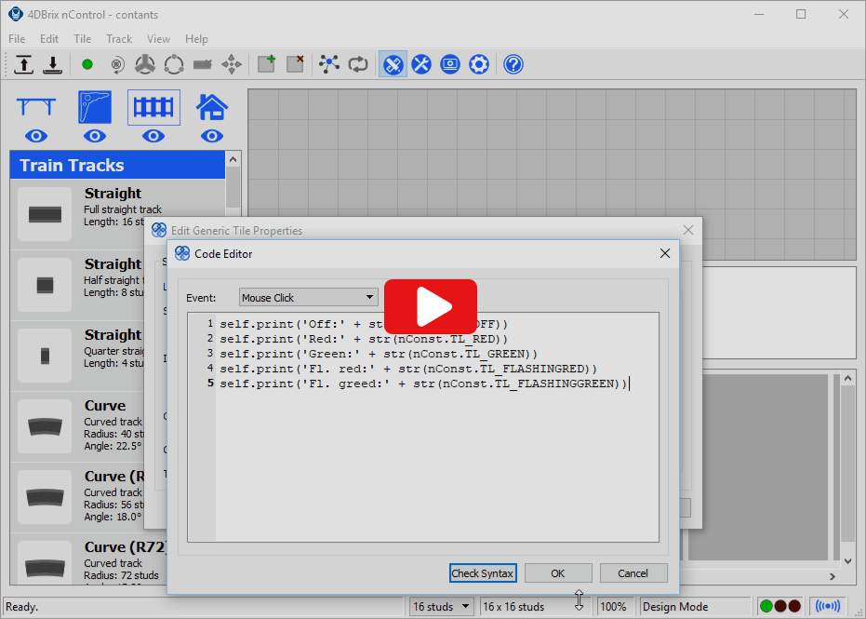Select the blue plan sheet category icon

95,107
